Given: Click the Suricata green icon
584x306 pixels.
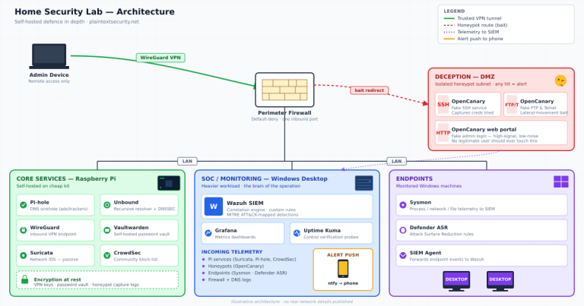Looking at the screenshot, I should coord(23,255).
